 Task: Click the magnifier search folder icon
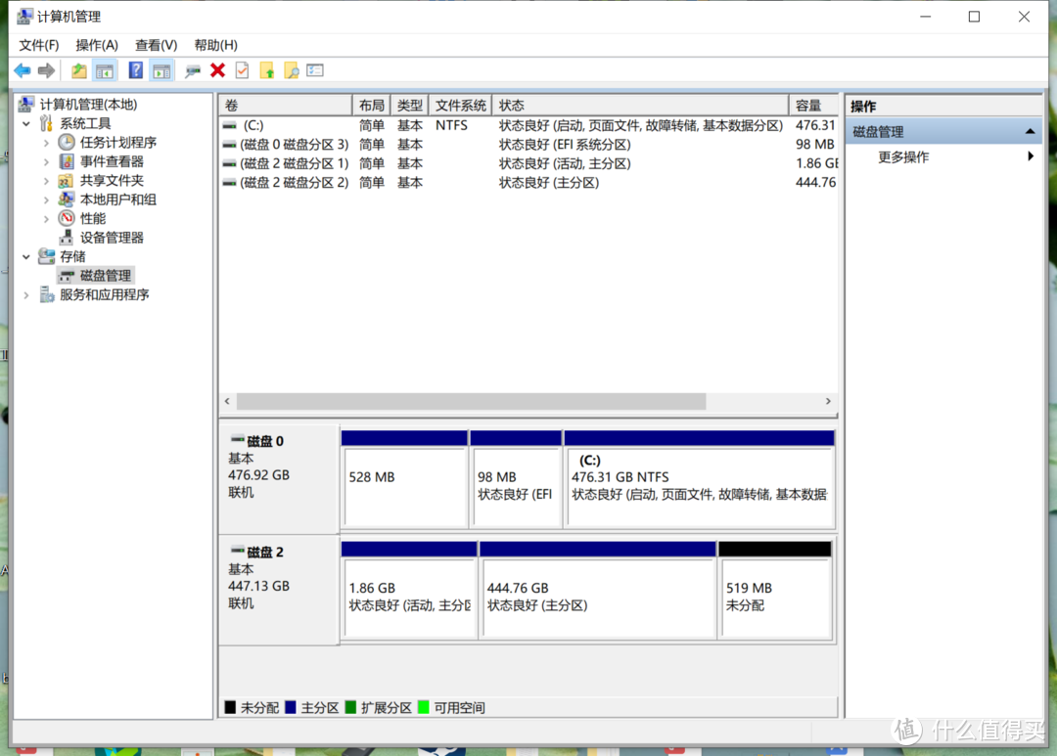[291, 70]
